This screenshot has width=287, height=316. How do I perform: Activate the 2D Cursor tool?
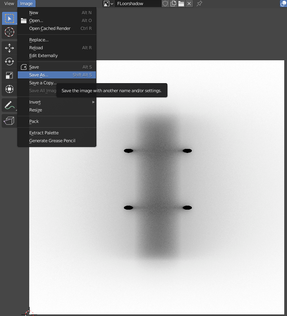(9, 32)
